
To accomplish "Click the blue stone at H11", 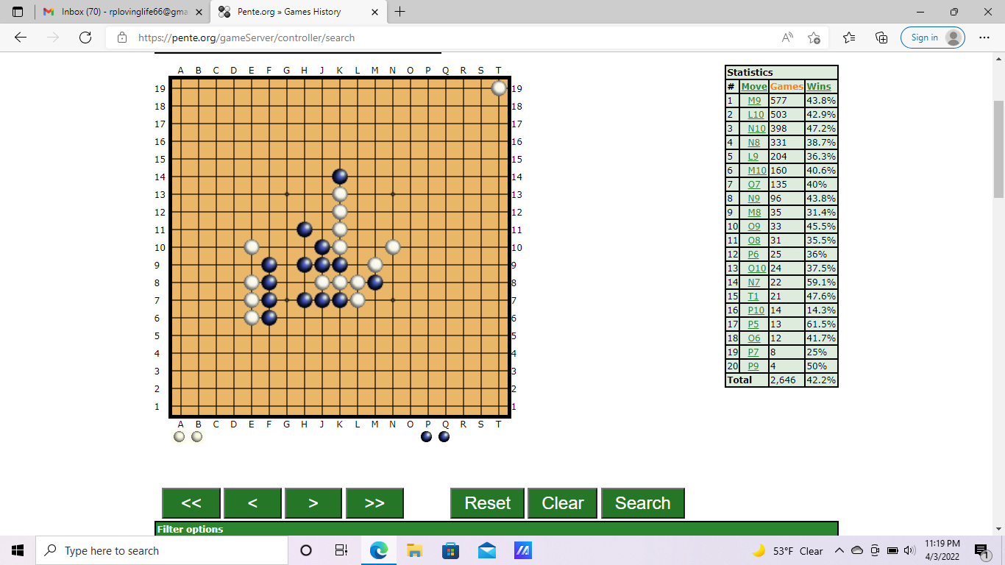I will tap(305, 230).
